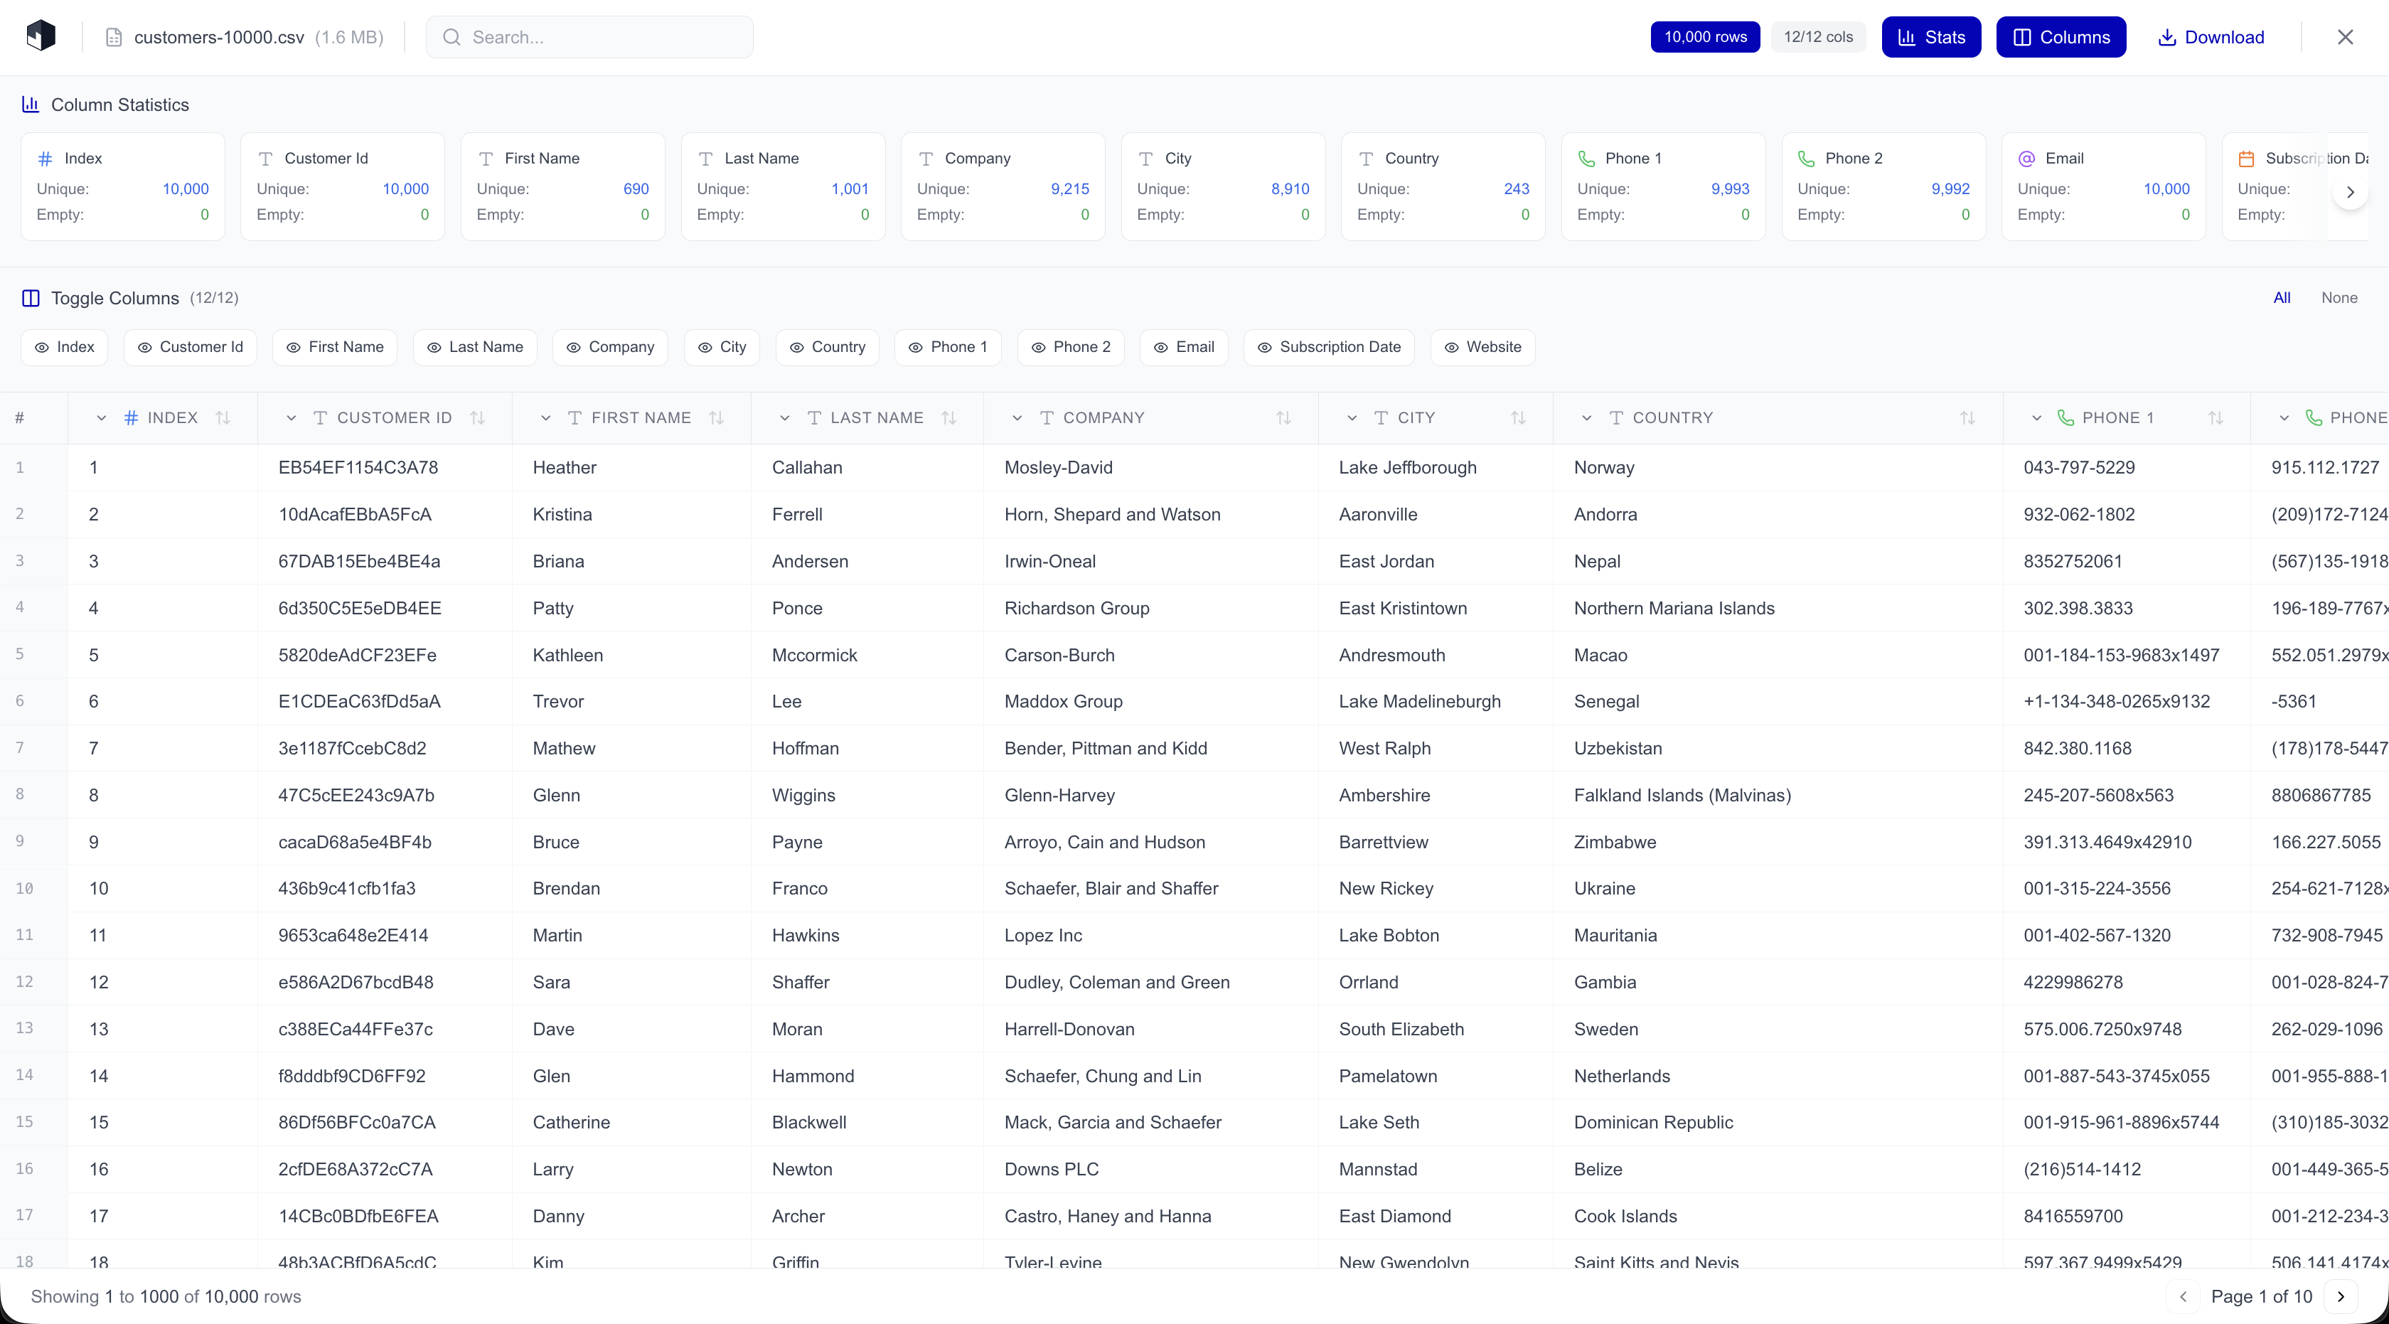The width and height of the screenshot is (2389, 1324).
Task: Sort Phone 1 column via arrows icon
Action: [2216, 418]
